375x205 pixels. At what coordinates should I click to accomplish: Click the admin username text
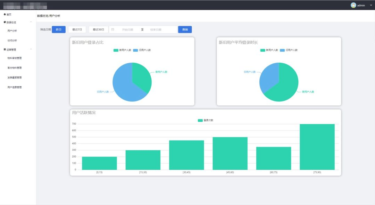tap(361, 5)
